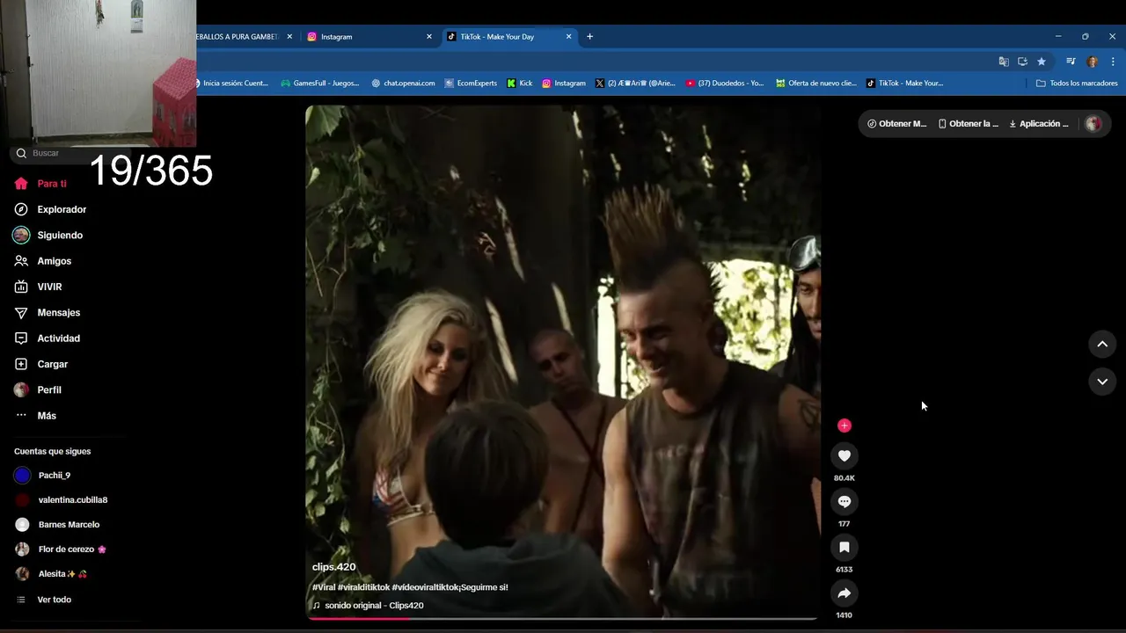
Task: Open the Explorador page
Action: click(x=50, y=209)
